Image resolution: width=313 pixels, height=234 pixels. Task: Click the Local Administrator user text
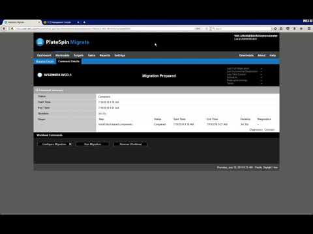[x=246, y=39]
